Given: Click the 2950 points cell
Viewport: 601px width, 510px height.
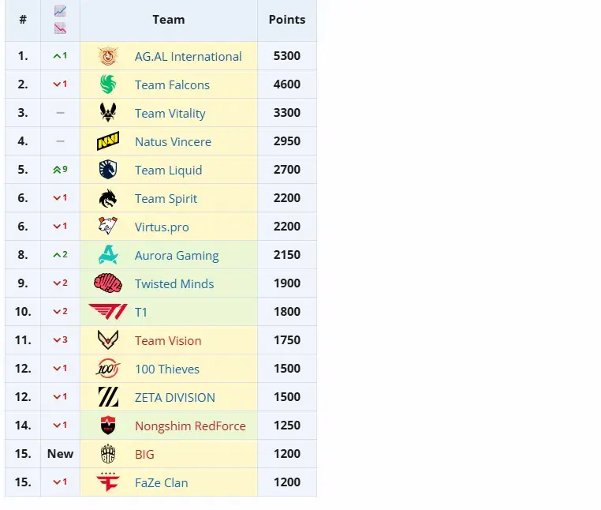Looking at the screenshot, I should pyautogui.click(x=287, y=141).
